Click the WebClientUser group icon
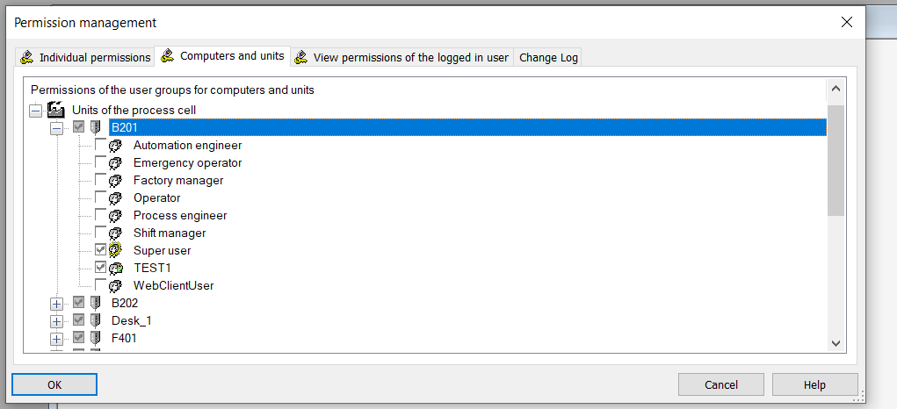This screenshot has width=897, height=409. 115,286
